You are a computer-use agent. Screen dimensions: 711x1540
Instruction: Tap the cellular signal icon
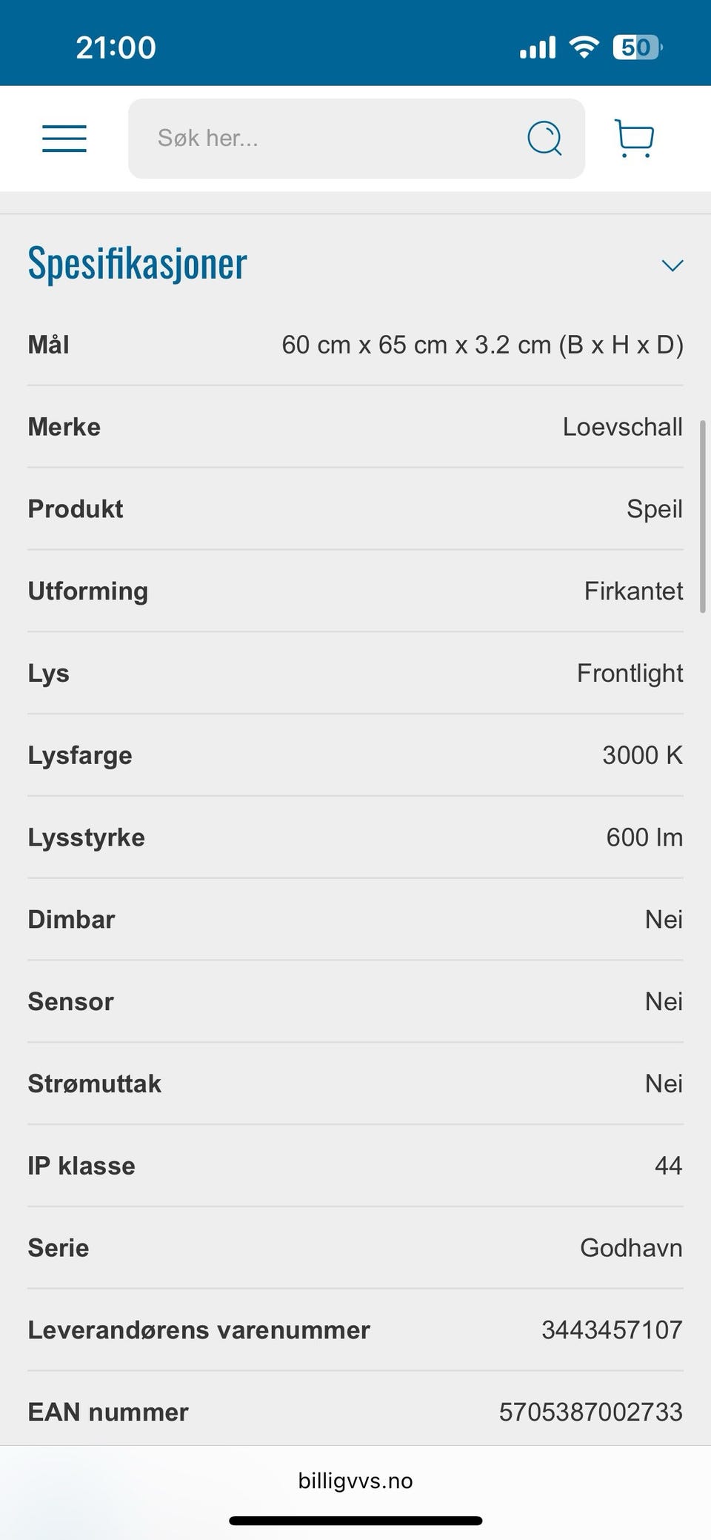[x=538, y=48]
